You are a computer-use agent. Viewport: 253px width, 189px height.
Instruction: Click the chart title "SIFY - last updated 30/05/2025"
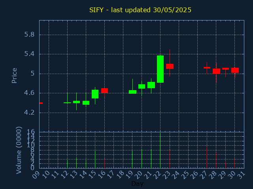click(140, 10)
